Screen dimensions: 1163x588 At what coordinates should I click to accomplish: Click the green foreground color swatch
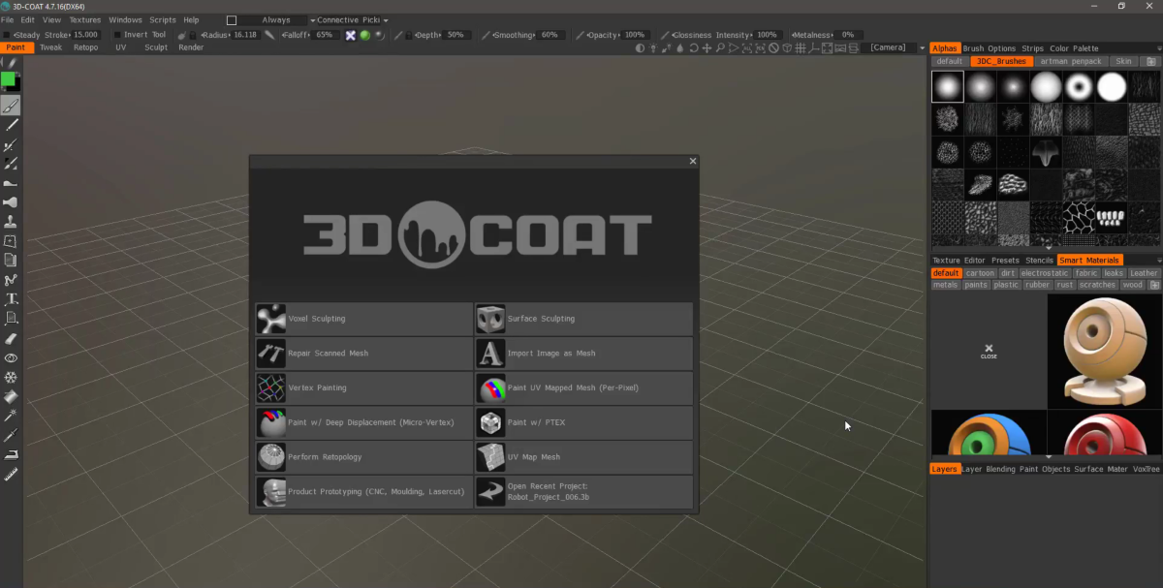tap(8, 79)
